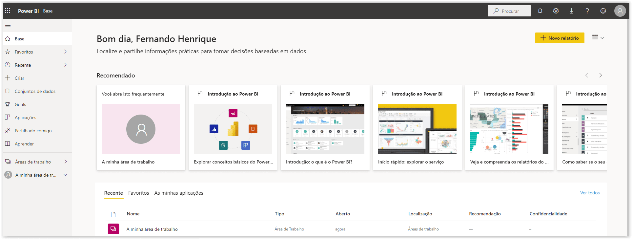Click the 'Áreas de trabalho' location cell
This screenshot has height=239, width=632.
[423, 229]
